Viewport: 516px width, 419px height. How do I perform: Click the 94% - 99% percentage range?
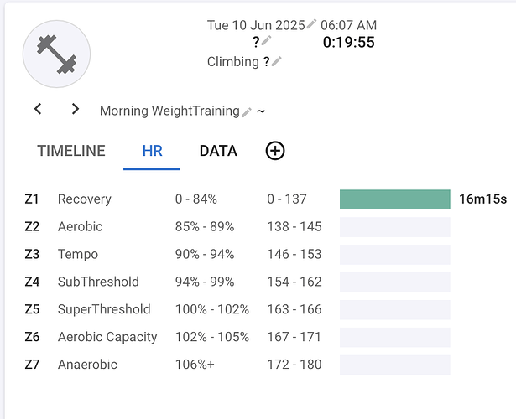[205, 282]
